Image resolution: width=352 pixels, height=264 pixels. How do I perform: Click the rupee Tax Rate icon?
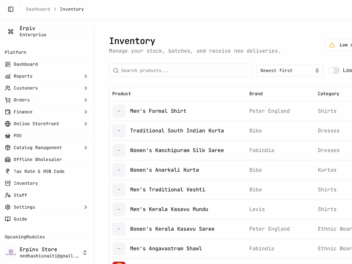click(8, 171)
